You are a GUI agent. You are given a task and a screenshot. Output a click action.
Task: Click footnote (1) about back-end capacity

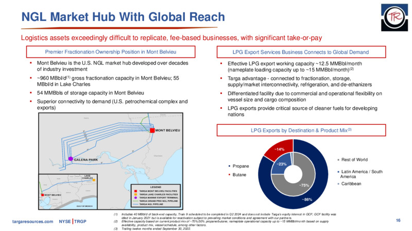point(225,216)
